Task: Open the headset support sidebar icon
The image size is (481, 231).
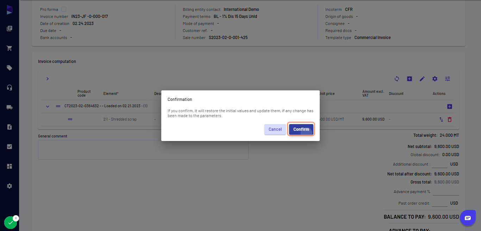Action: pyautogui.click(x=10, y=88)
